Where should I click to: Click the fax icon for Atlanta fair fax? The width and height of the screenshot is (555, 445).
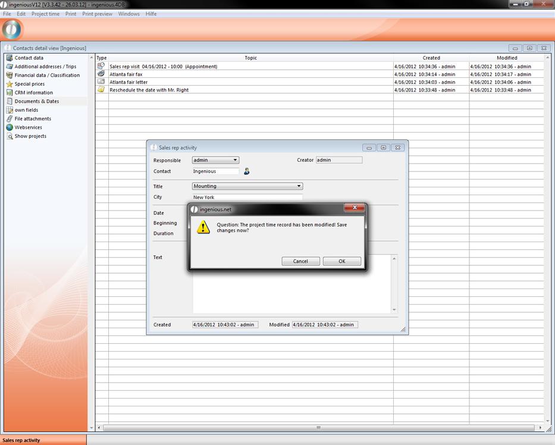[101, 74]
